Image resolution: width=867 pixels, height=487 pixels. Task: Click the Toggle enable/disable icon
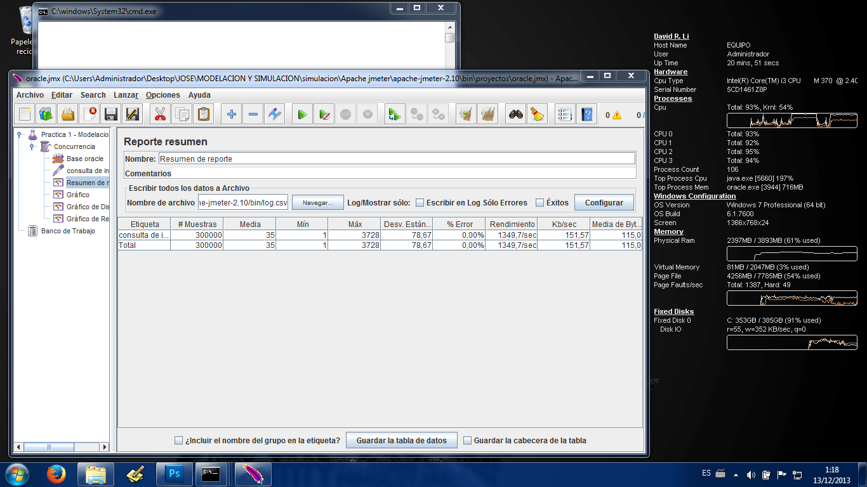[x=274, y=114]
